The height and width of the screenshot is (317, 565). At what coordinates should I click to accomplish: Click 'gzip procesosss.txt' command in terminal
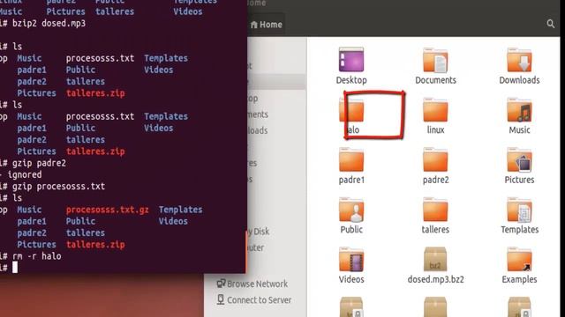pos(59,187)
